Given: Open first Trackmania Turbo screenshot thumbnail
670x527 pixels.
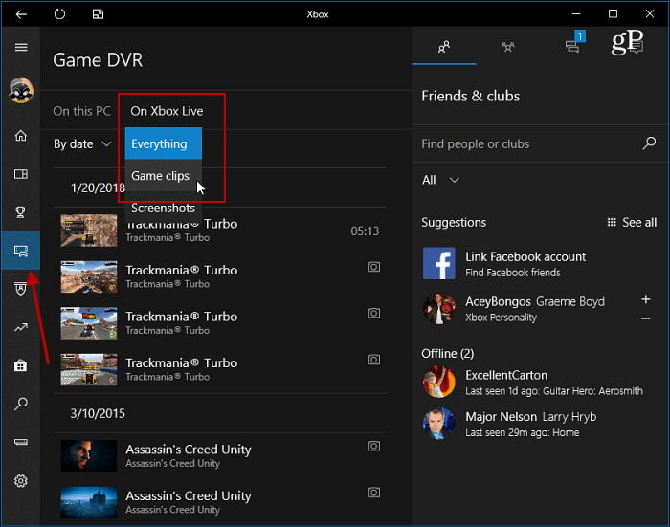Looking at the screenshot, I should (89, 276).
